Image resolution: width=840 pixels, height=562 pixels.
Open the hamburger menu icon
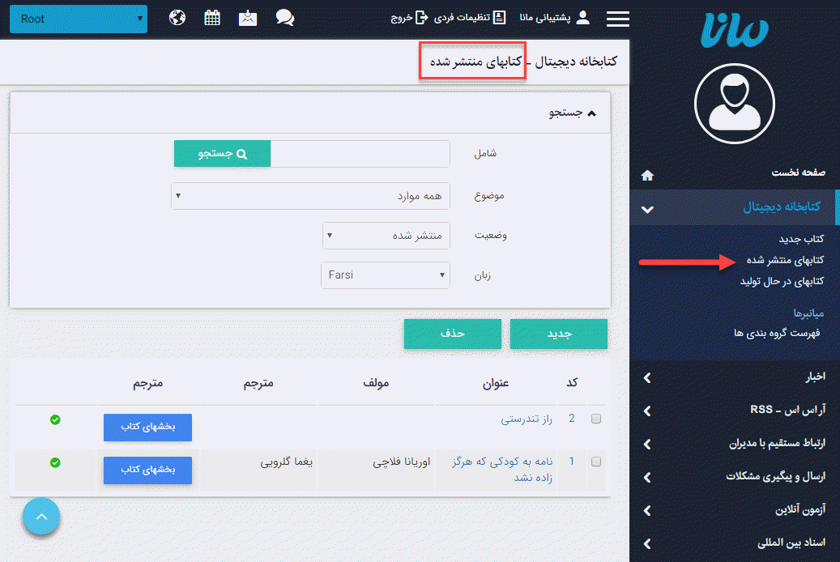(617, 18)
